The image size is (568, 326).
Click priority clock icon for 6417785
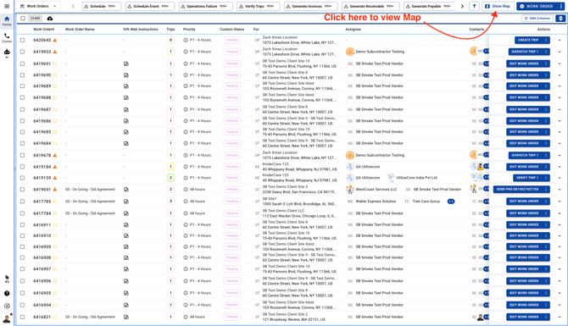coord(186,202)
